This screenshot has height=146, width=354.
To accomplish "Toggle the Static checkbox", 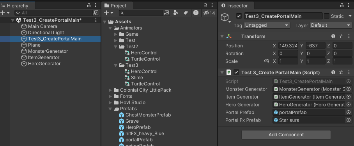I will pos(327,16).
